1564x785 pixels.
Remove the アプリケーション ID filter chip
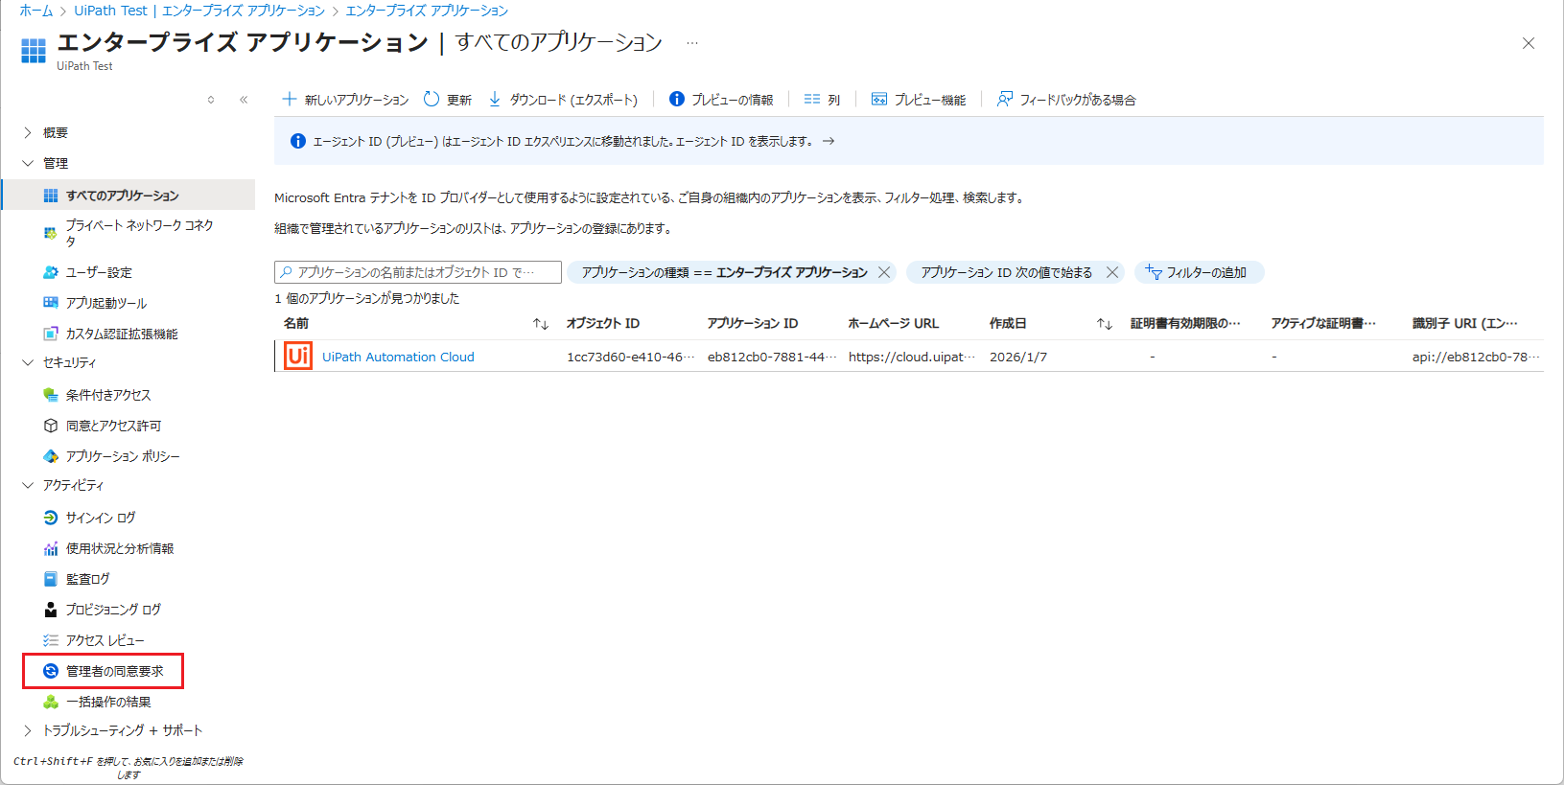point(1112,272)
